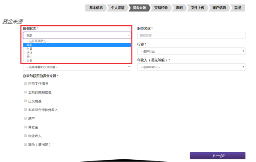The height and width of the screenshot is (162, 256).
Task: Click the 职位名称 text field
Action: point(191,35)
